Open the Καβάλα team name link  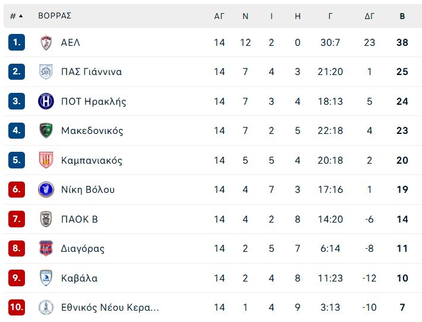[80, 278]
